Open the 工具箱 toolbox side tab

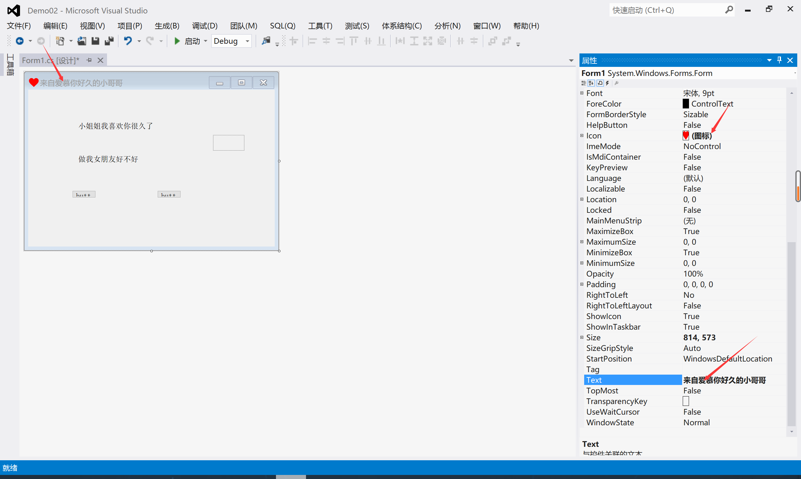[10, 65]
